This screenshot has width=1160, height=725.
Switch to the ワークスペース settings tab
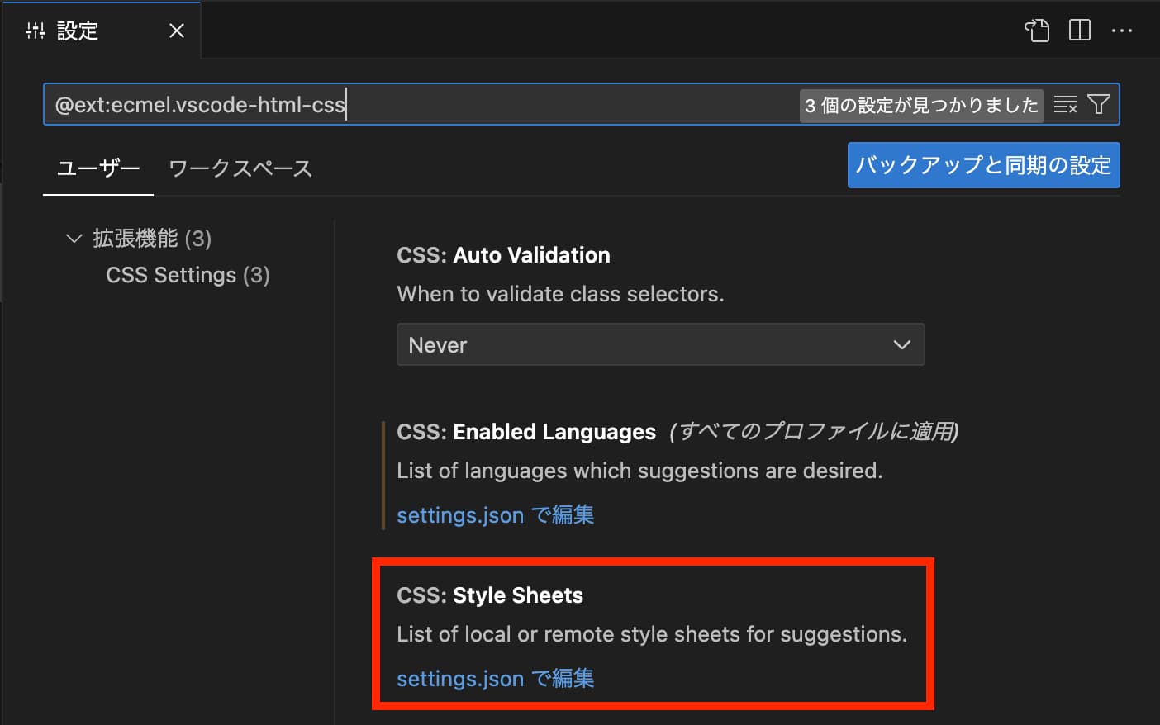point(240,168)
